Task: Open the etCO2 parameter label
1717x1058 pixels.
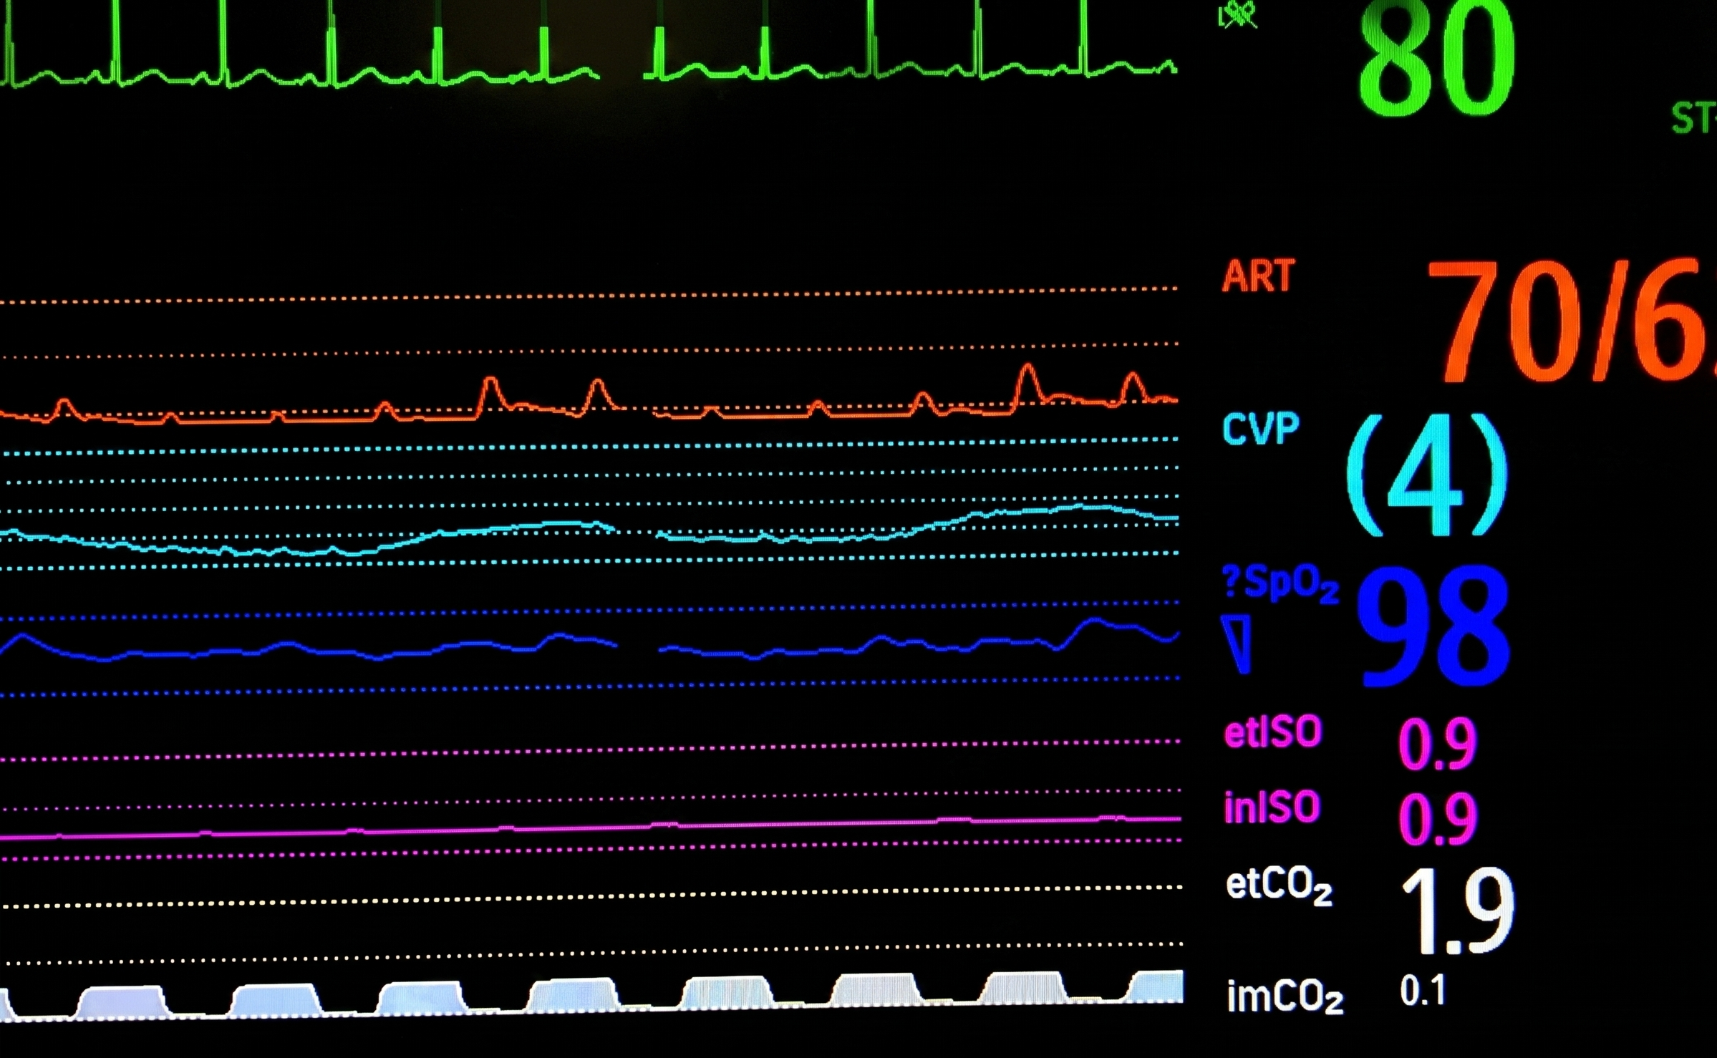Action: click(x=1279, y=887)
